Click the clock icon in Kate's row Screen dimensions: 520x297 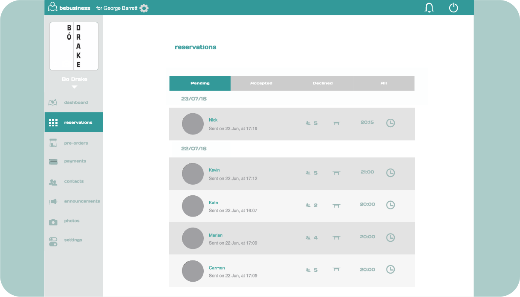[390, 205]
